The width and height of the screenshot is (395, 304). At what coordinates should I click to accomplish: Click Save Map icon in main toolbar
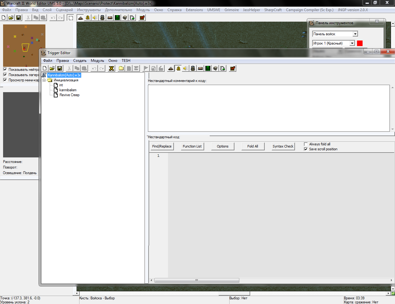click(19, 18)
